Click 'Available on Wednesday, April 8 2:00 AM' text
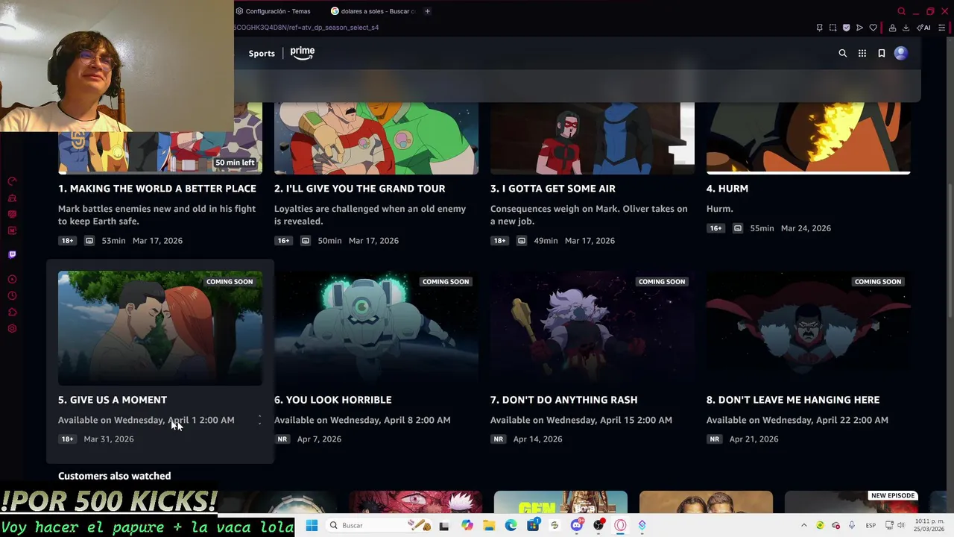The width and height of the screenshot is (954, 537). tap(362, 420)
